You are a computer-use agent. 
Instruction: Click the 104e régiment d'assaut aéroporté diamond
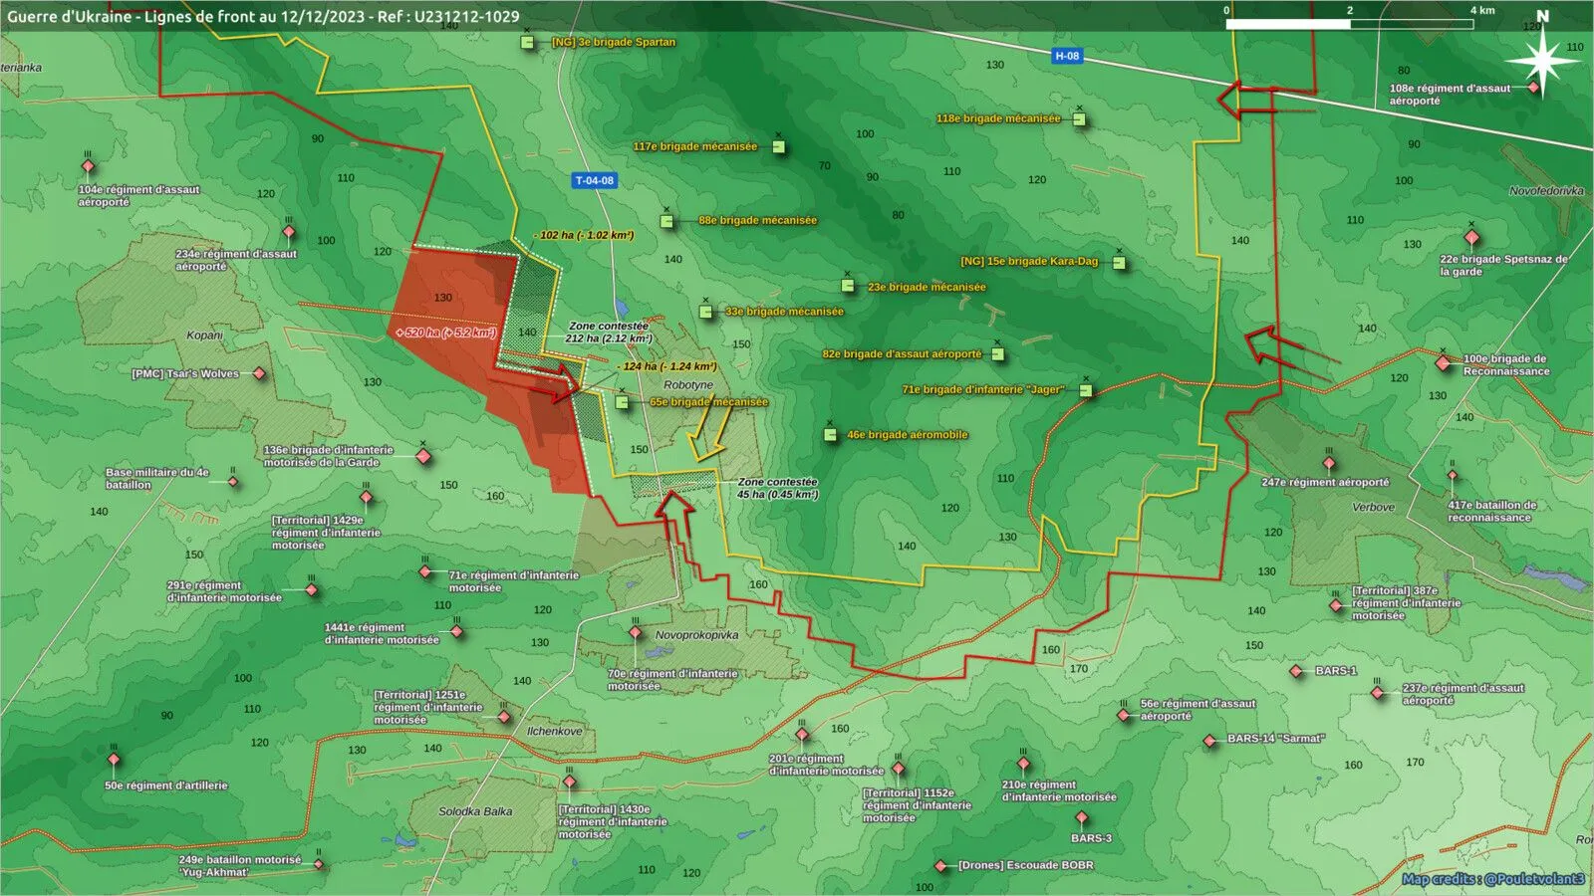[x=88, y=167]
